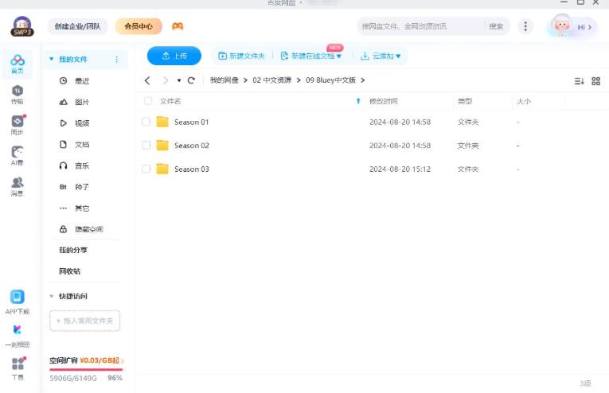Click the search files input field

[421, 26]
